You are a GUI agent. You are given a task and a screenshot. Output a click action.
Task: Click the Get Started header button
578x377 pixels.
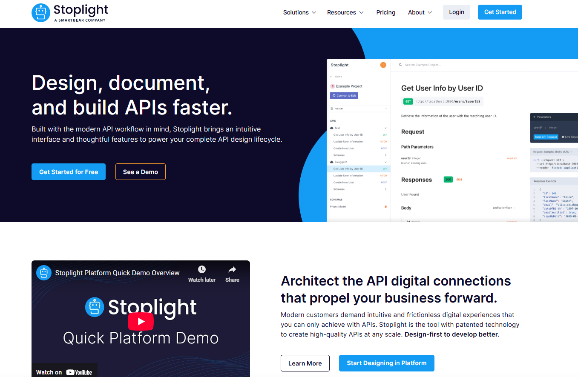(500, 12)
